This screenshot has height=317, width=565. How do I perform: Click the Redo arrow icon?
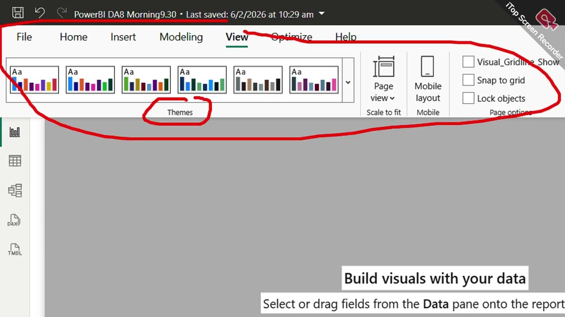[62, 13]
